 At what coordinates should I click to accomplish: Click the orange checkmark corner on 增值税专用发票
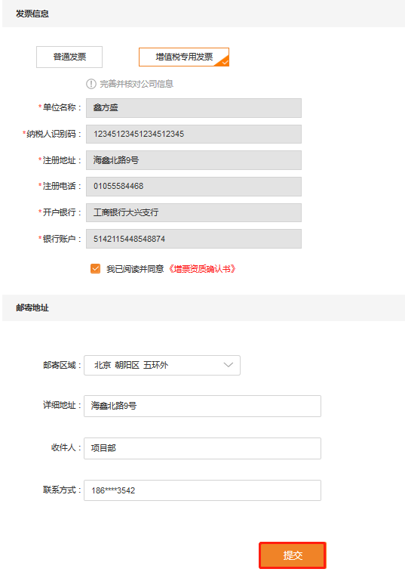[x=224, y=61]
